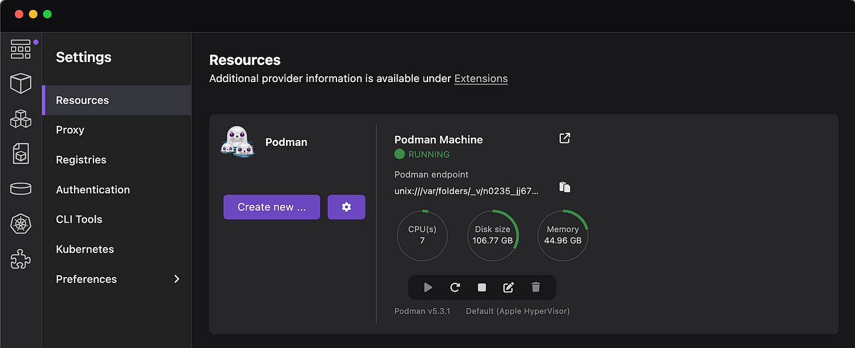This screenshot has height=348, width=855.
Task: Click the RUNNING status indicator
Action: (422, 154)
